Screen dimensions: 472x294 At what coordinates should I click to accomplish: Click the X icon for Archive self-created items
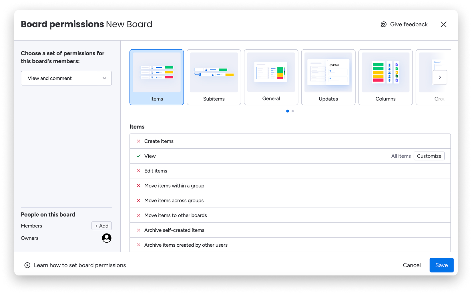tap(139, 230)
